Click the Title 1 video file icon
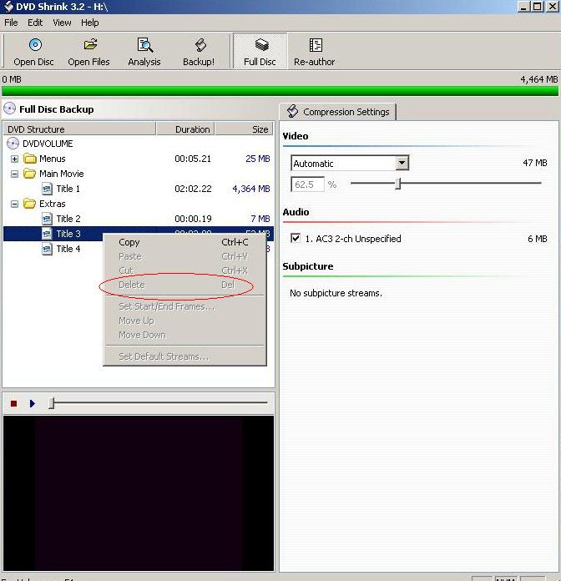Image resolution: width=561 pixels, height=581 pixels. pos(47,189)
